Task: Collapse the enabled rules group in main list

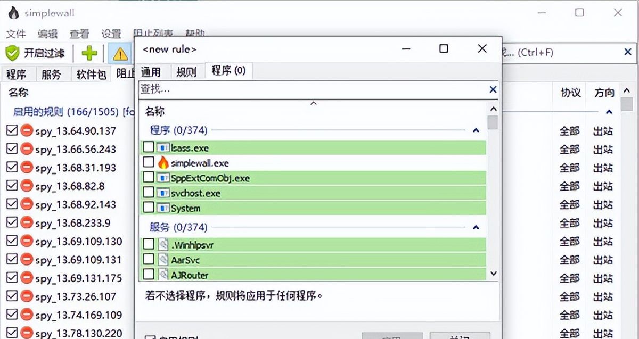Action: (x=609, y=112)
